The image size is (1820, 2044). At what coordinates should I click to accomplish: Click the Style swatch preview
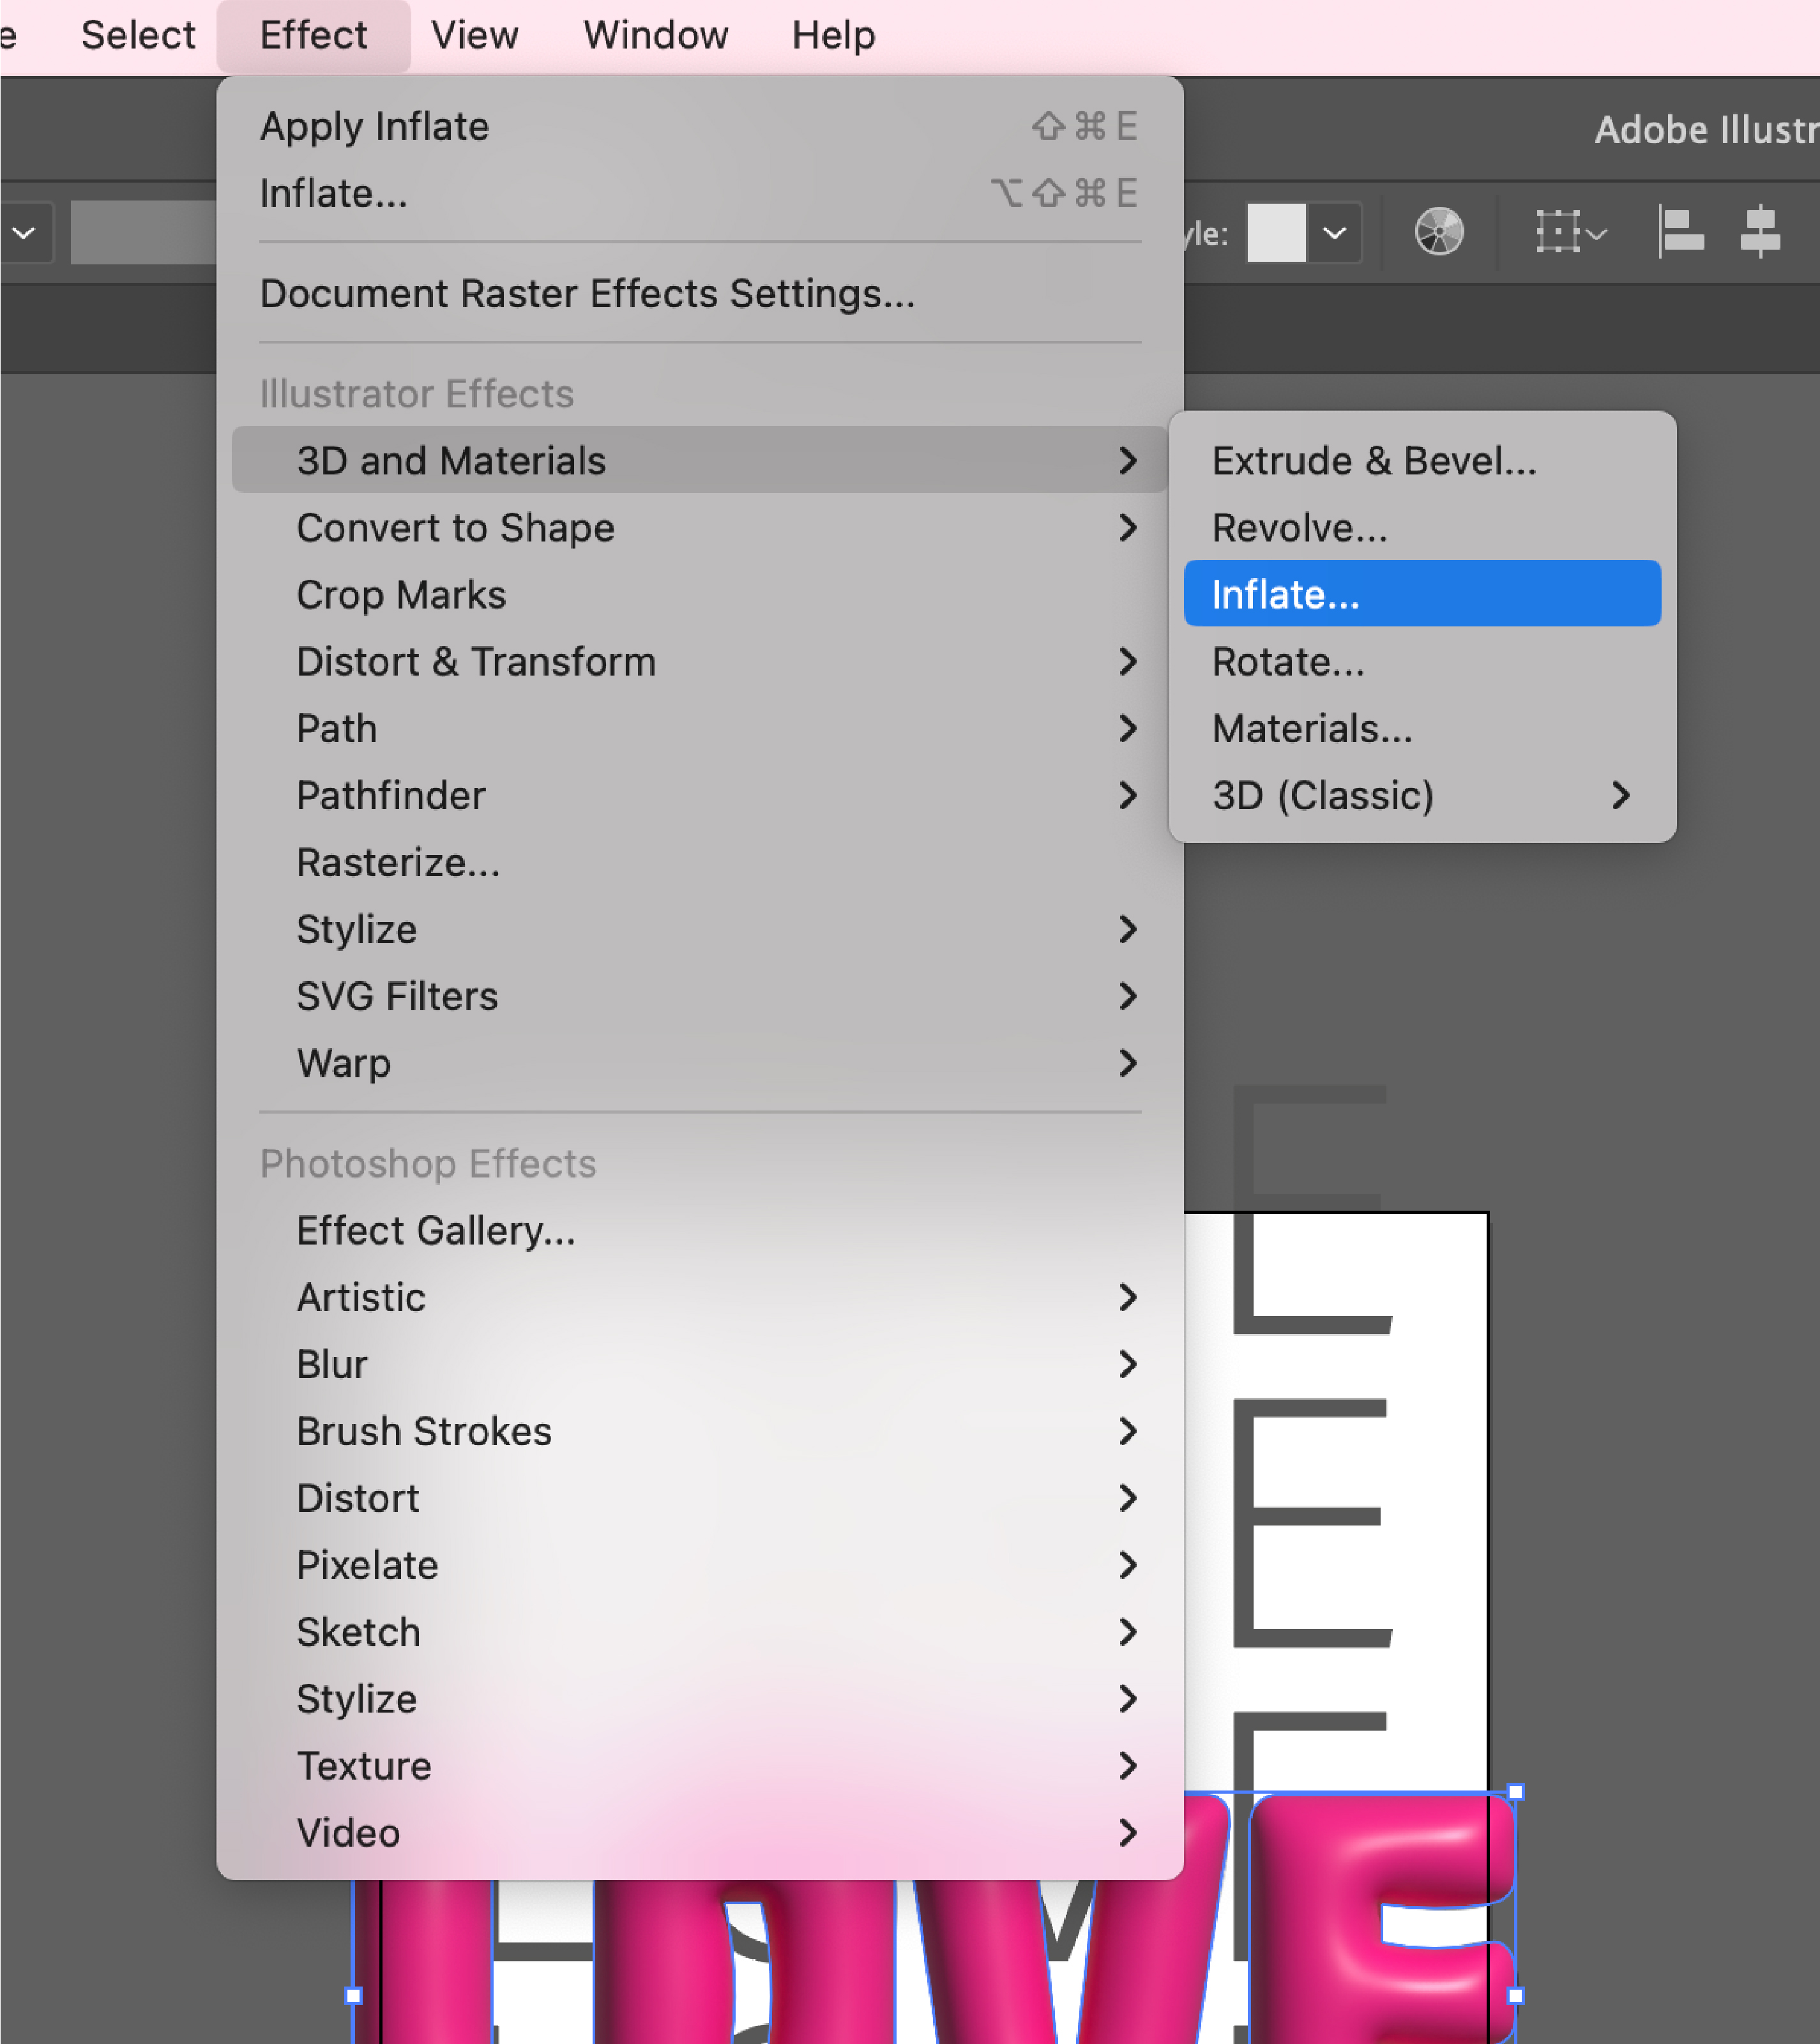tap(1275, 233)
